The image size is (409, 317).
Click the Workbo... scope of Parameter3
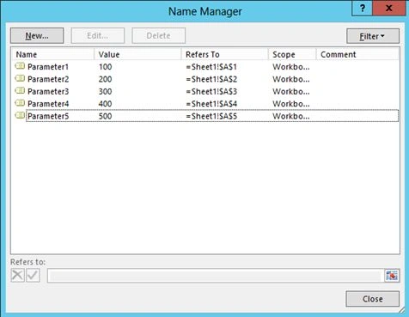pyautogui.click(x=291, y=92)
